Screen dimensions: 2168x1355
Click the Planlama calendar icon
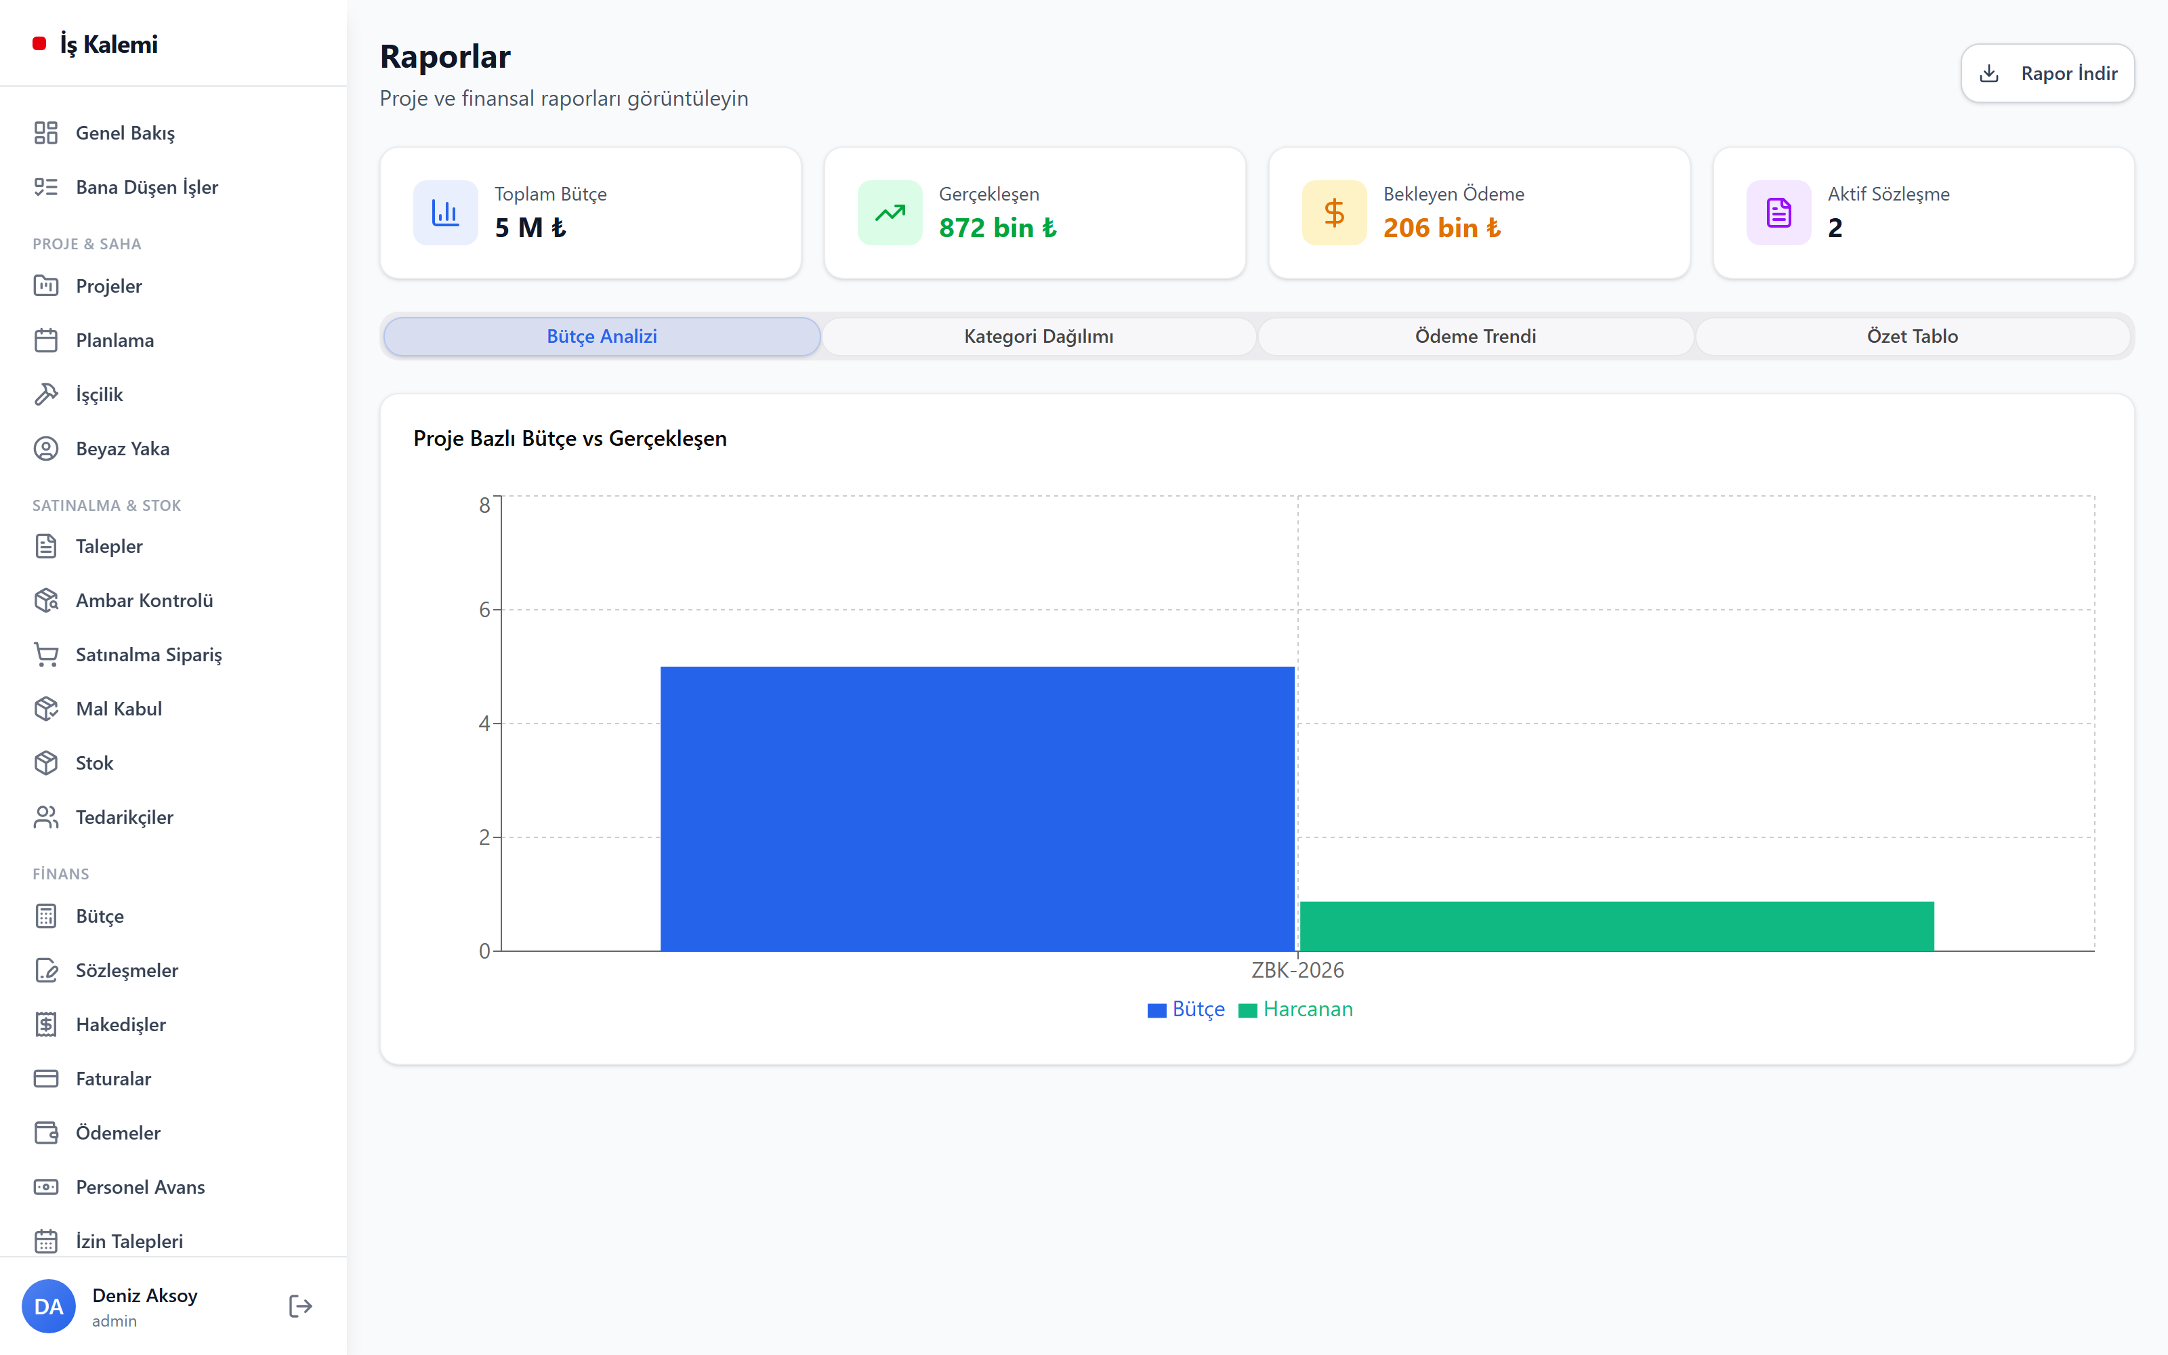tap(45, 341)
